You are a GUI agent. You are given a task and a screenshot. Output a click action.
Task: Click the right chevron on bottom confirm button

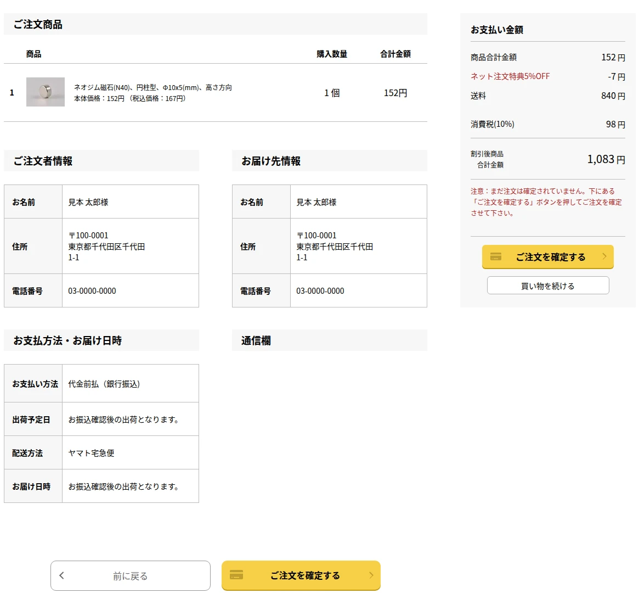[371, 575]
